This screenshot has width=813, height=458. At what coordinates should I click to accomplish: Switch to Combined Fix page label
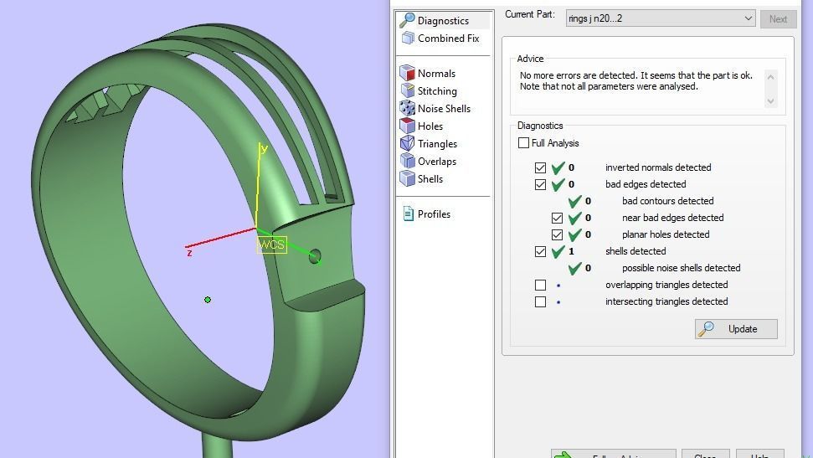click(x=449, y=38)
